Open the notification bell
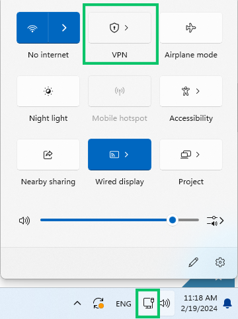The image size is (238, 319). click(x=227, y=303)
